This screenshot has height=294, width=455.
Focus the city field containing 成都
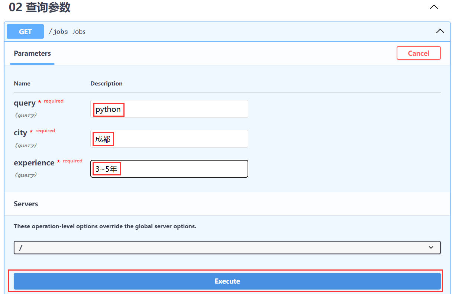[x=169, y=139]
